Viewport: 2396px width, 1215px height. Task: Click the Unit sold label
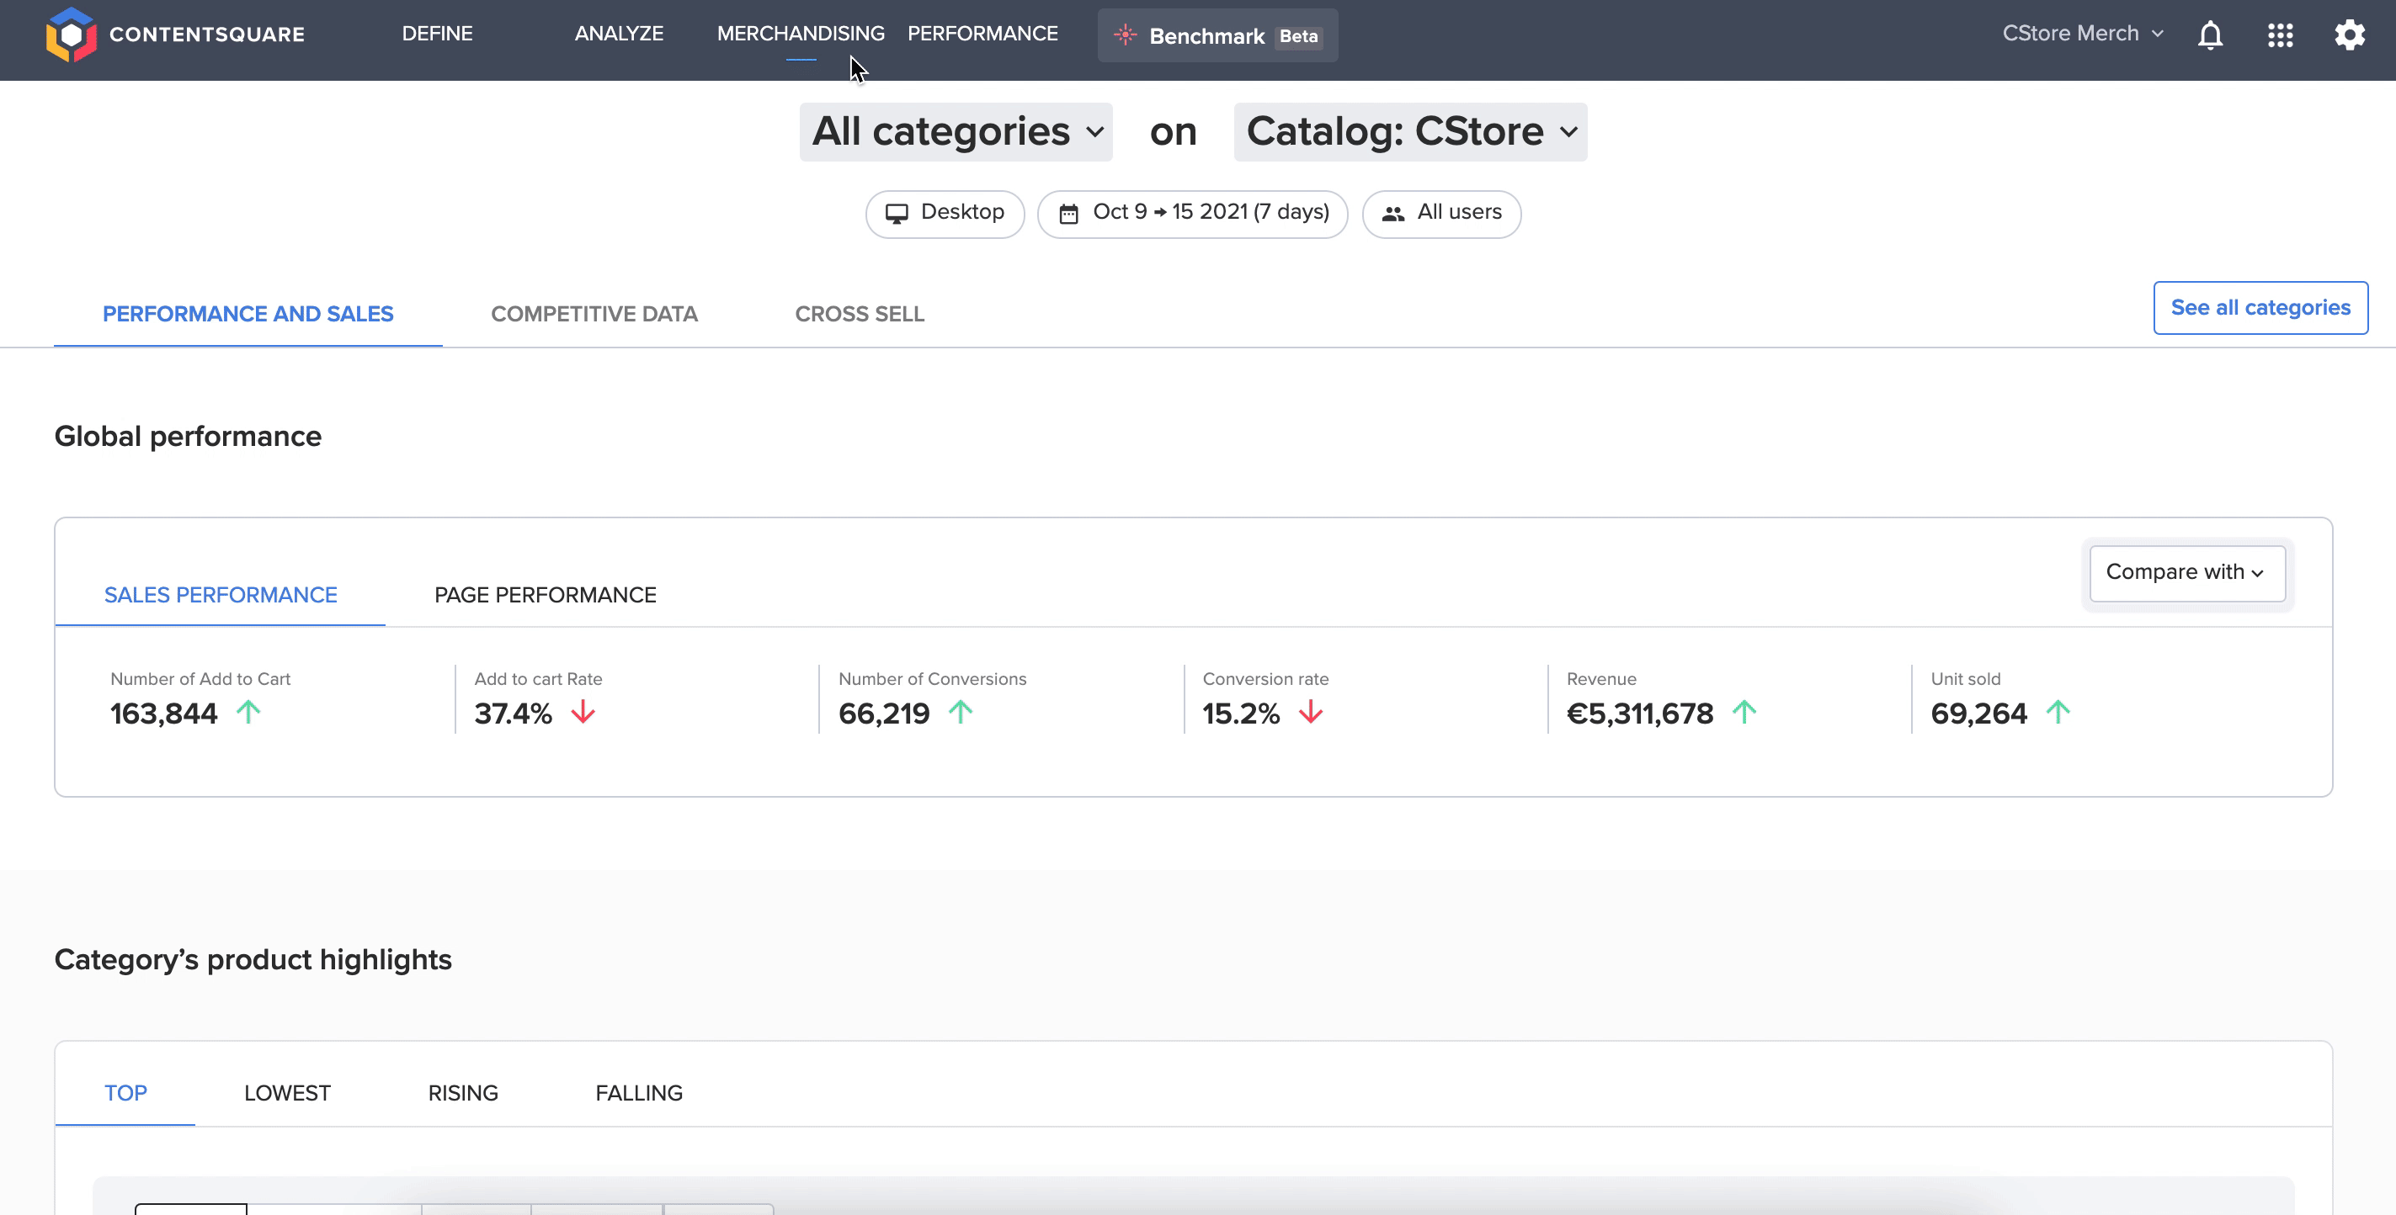coord(1965,679)
